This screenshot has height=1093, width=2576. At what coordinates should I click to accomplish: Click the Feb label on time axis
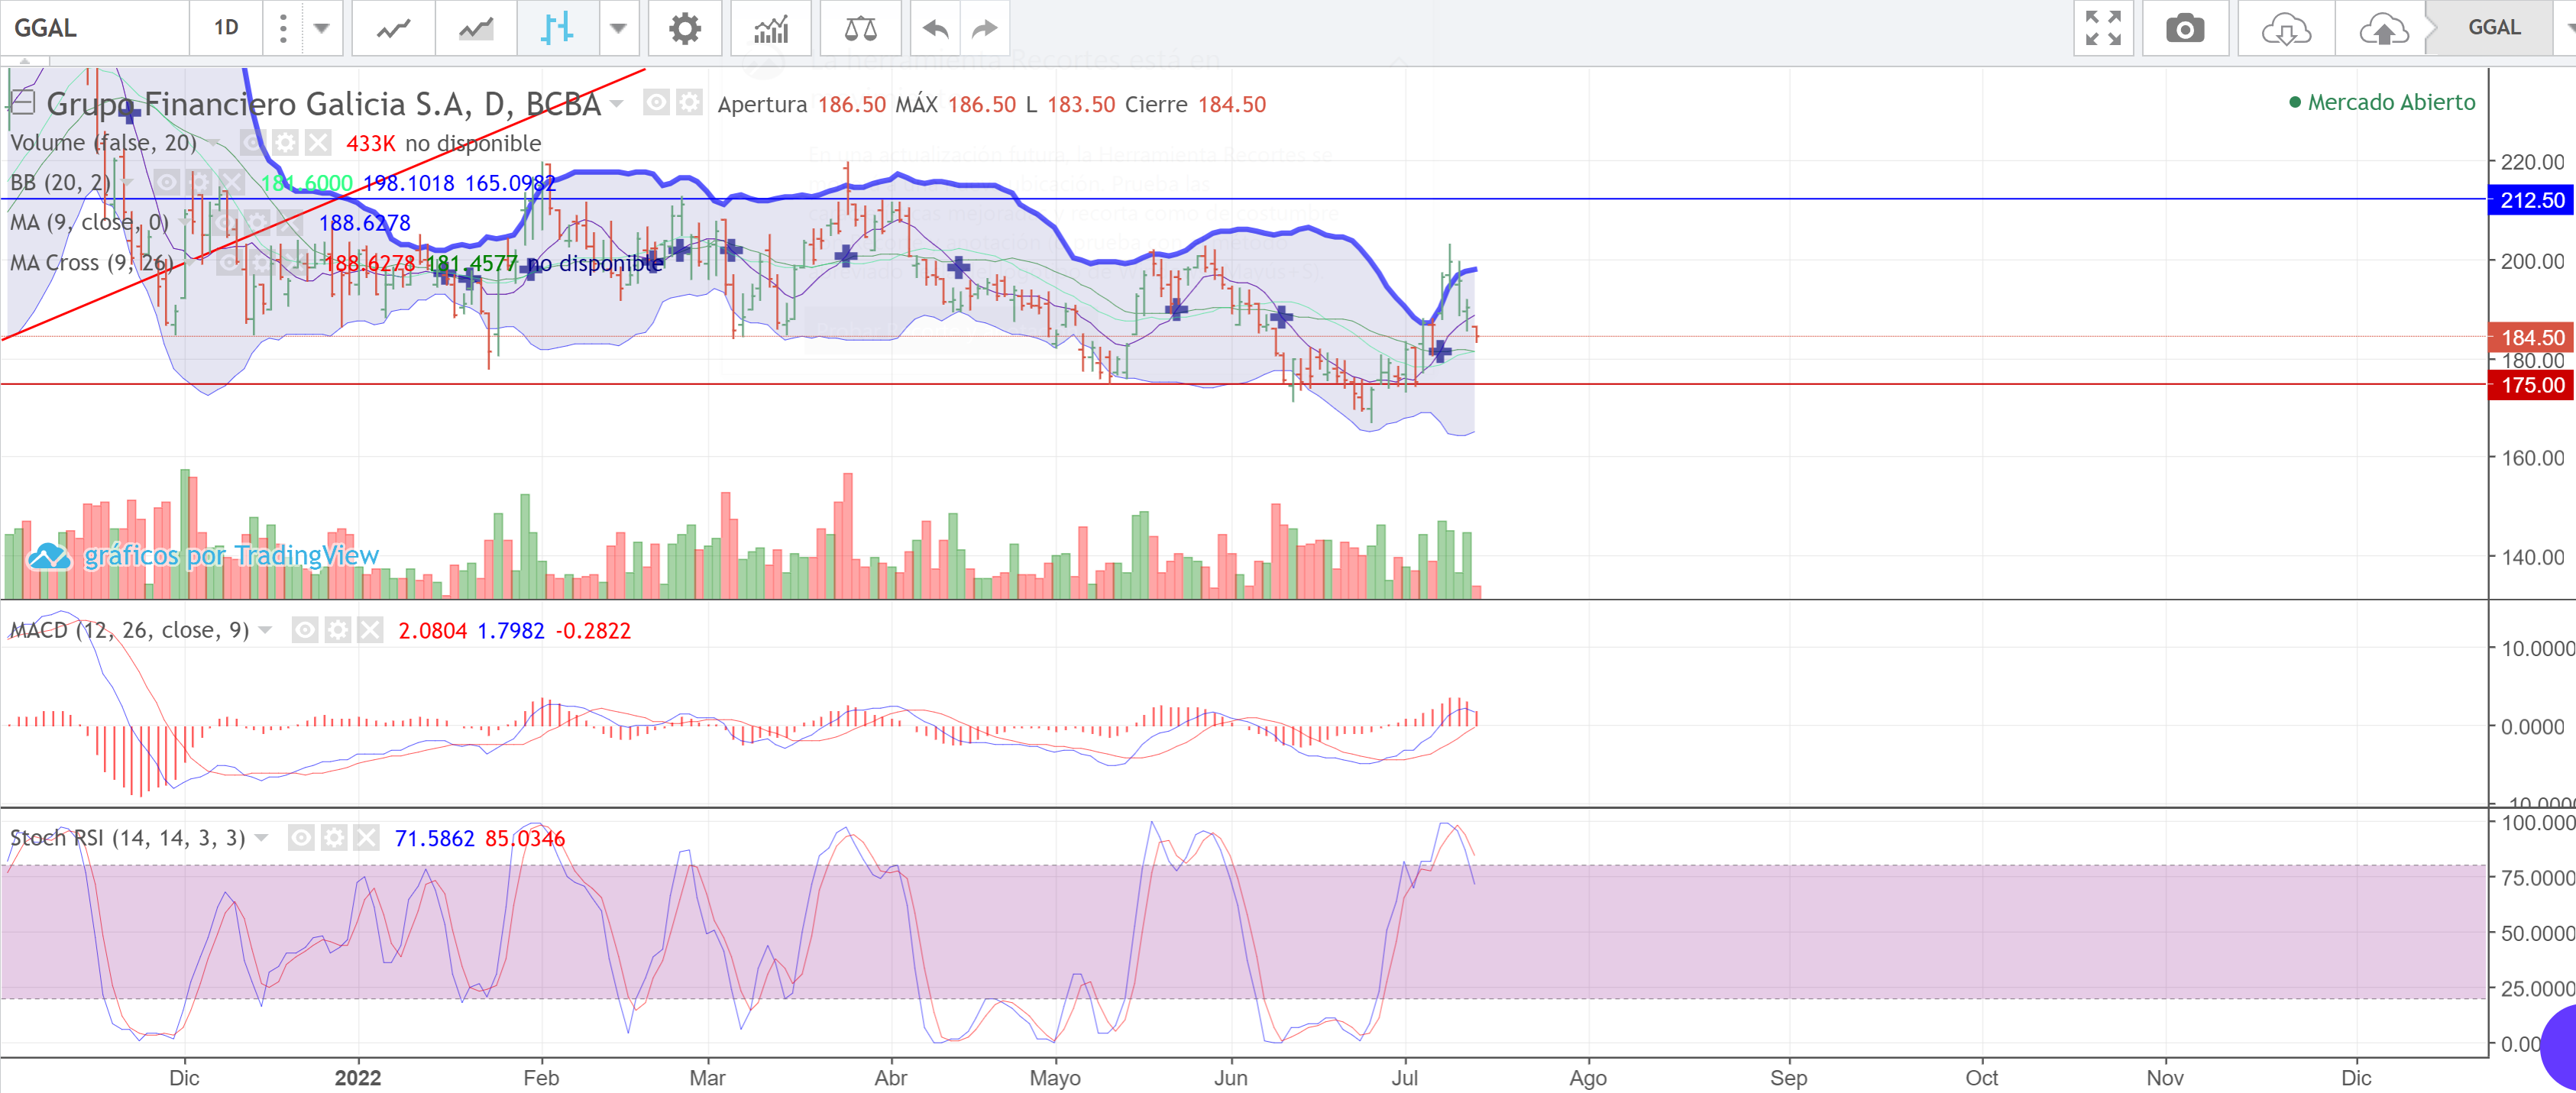tap(541, 1078)
